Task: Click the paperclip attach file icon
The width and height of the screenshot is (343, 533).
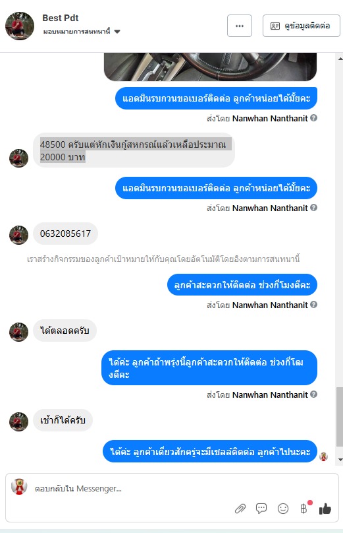Action: click(x=240, y=509)
